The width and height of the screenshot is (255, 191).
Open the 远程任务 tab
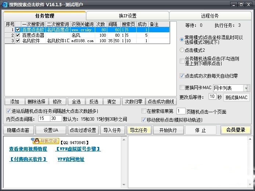(x=210, y=16)
